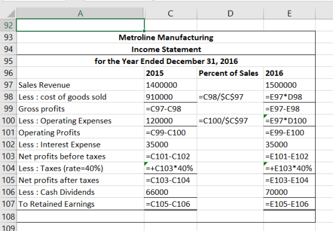Select column C header
The height and width of the screenshot is (231, 333).
(171, 14)
